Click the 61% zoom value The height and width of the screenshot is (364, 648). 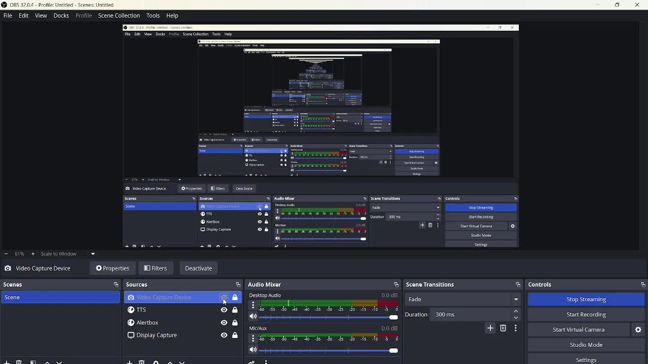tap(19, 254)
